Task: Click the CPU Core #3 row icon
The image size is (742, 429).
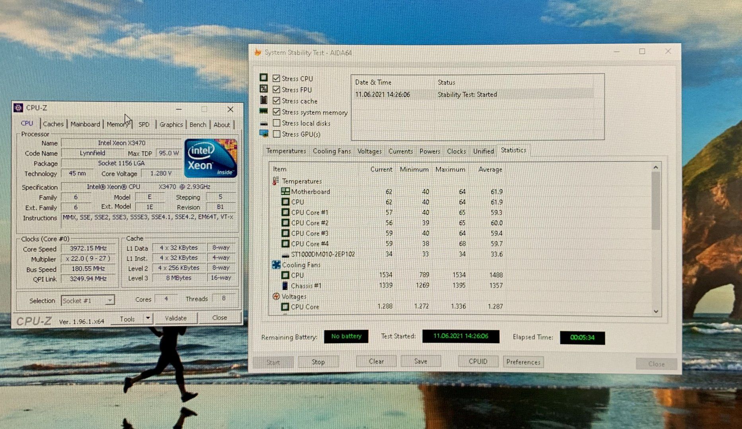Action: point(285,233)
